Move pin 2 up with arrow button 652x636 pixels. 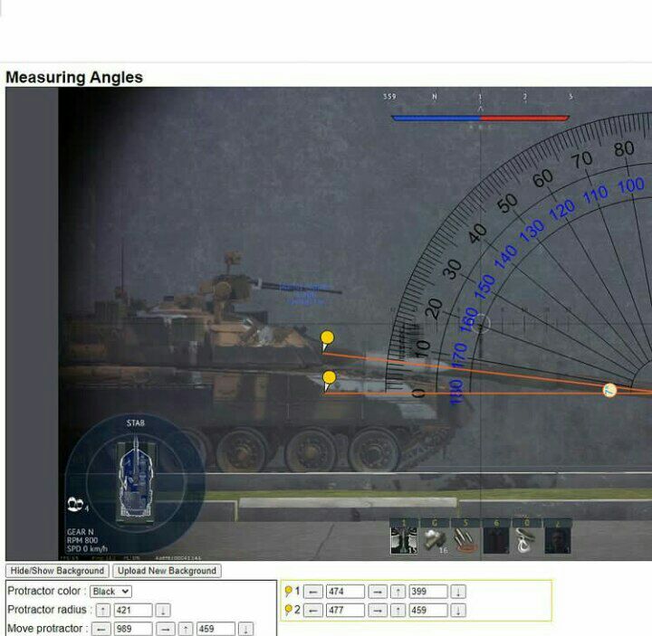[398, 611]
